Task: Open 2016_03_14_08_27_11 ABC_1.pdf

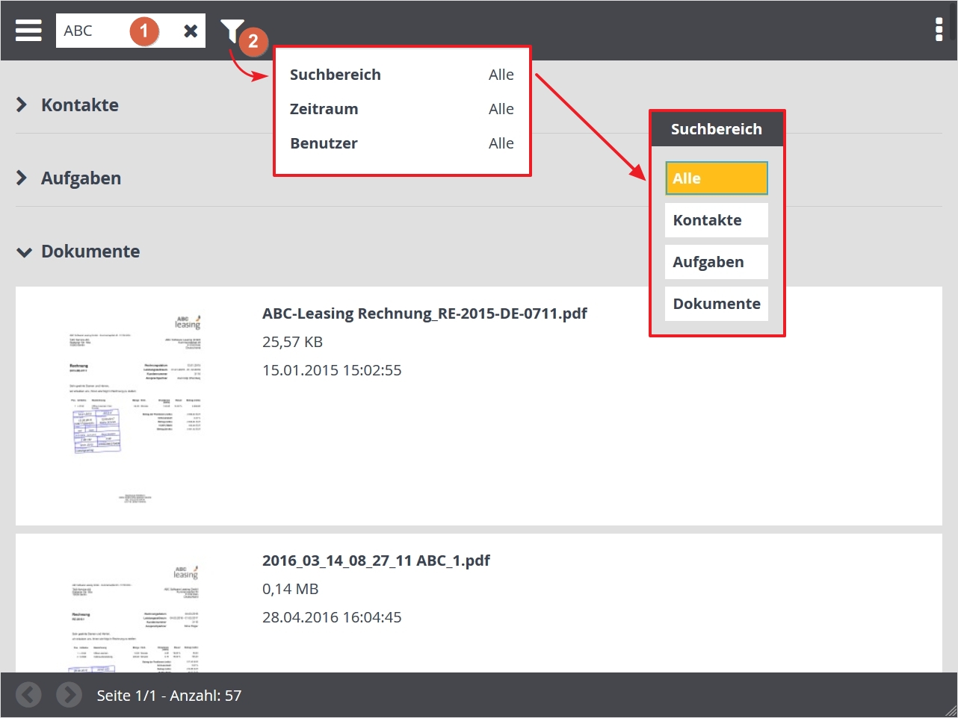Action: coord(376,561)
